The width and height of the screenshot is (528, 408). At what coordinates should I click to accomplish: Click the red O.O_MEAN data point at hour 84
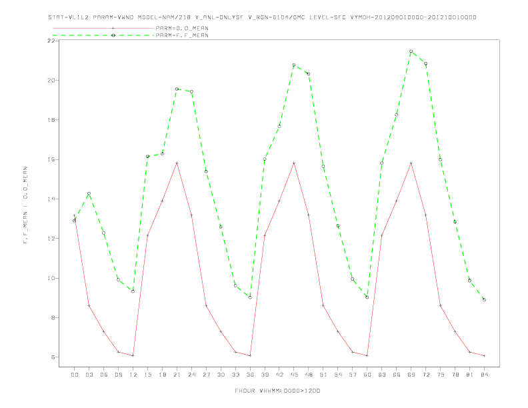pos(484,355)
